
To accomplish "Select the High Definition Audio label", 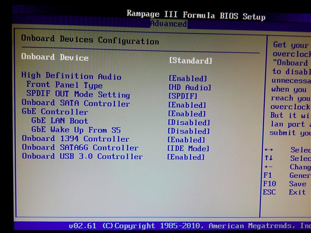I will click(x=71, y=76).
